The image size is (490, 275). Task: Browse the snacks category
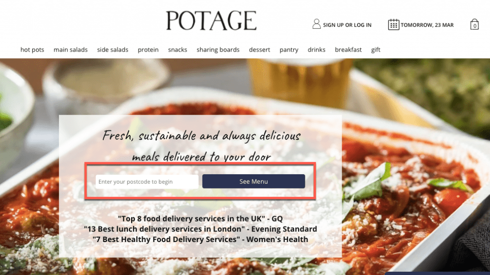click(x=178, y=50)
